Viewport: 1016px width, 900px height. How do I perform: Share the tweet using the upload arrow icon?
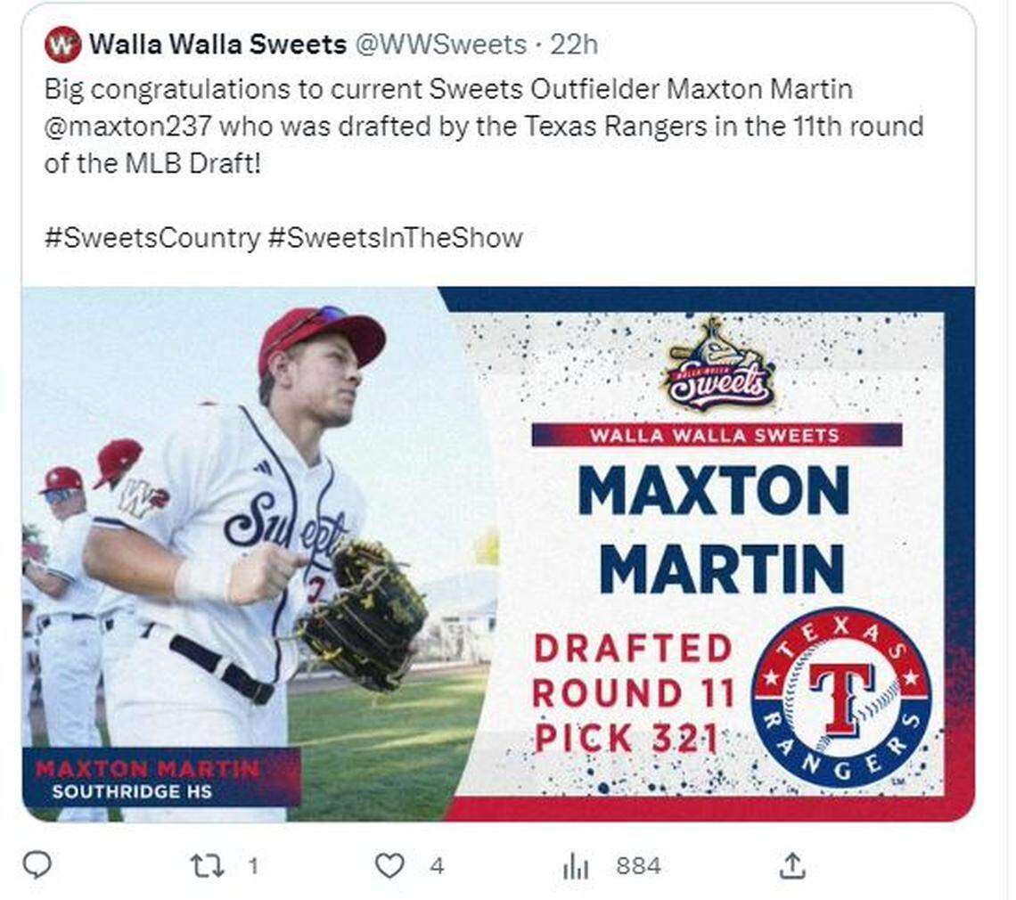[792, 865]
